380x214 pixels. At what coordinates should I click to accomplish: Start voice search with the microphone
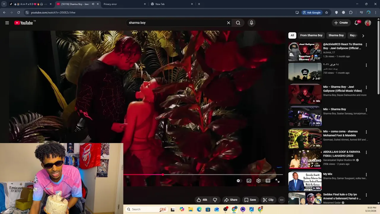tap(251, 23)
